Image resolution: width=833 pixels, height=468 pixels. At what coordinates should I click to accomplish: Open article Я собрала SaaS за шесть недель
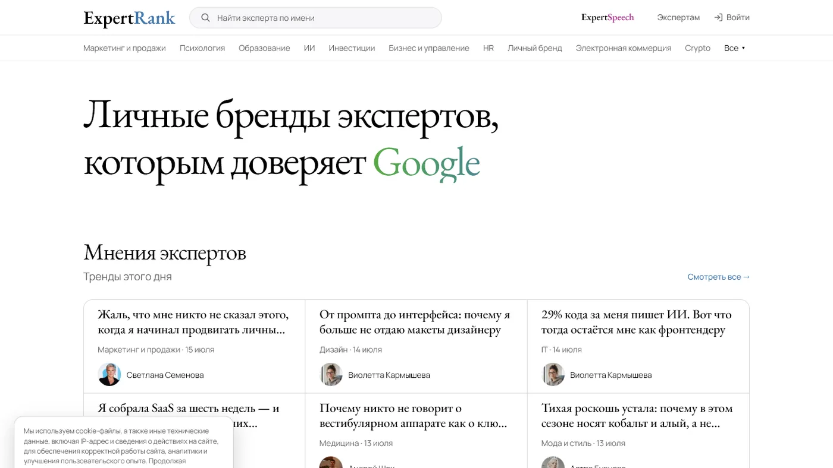[189, 410]
